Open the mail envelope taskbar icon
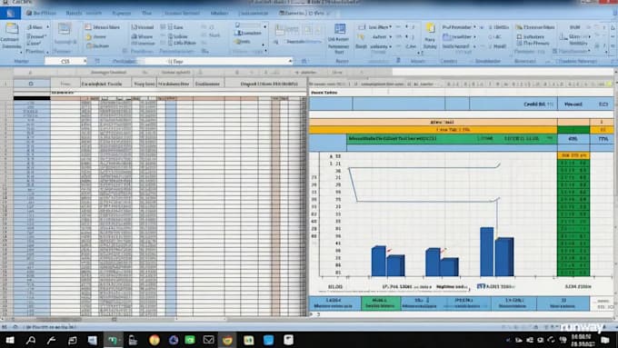The height and width of the screenshot is (348, 618). click(208, 340)
